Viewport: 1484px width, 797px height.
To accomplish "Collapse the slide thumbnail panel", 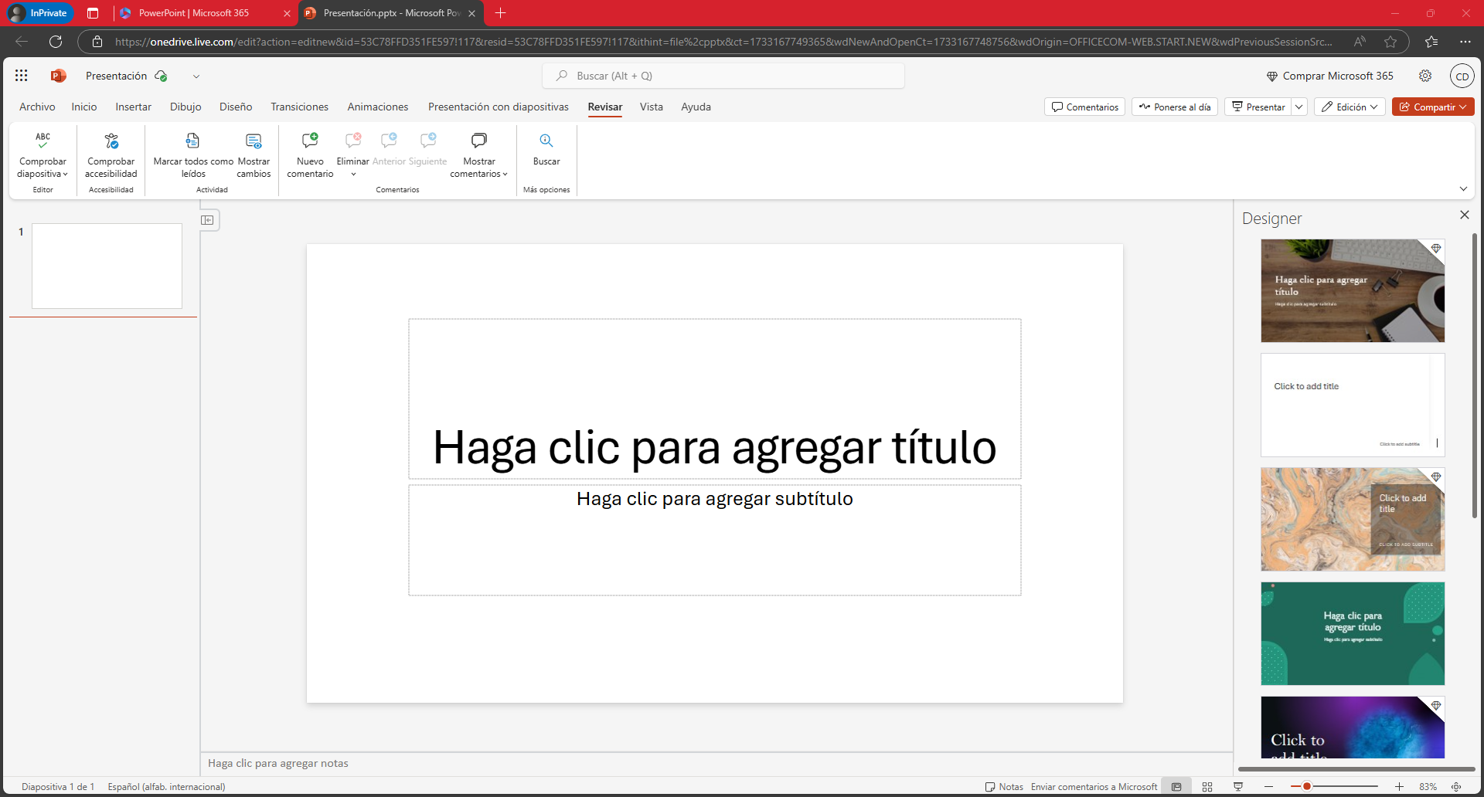I will point(207,220).
